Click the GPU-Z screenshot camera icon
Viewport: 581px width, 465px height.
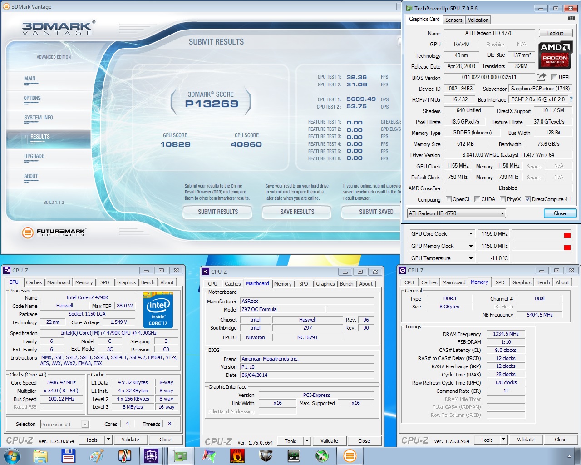click(x=571, y=18)
